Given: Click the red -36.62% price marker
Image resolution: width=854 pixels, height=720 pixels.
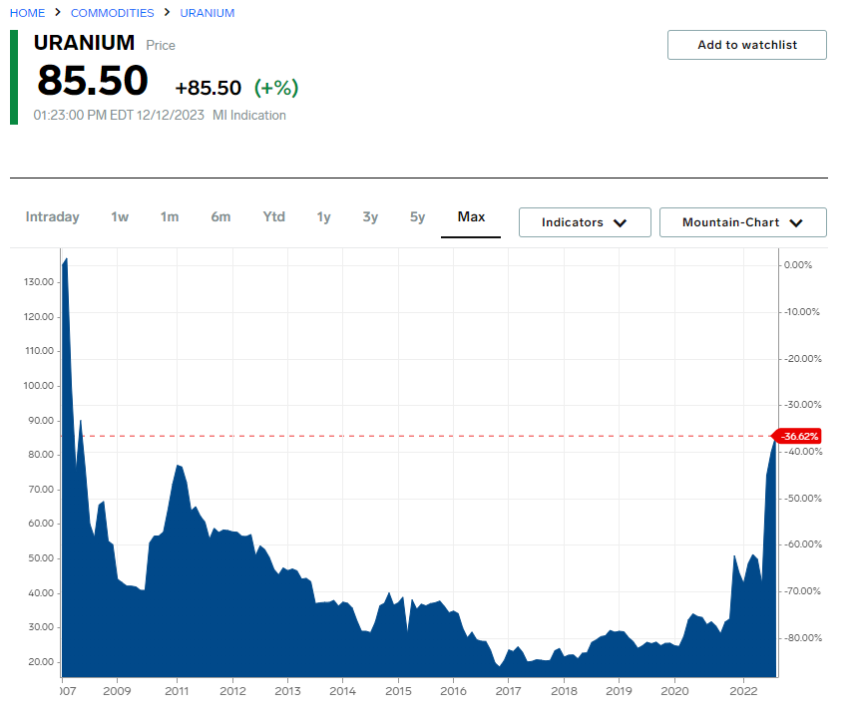Looking at the screenshot, I should [x=799, y=436].
